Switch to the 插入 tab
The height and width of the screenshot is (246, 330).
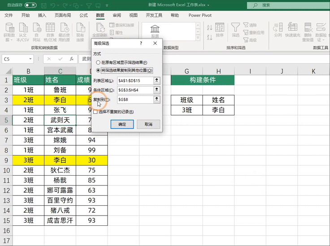click(x=42, y=15)
